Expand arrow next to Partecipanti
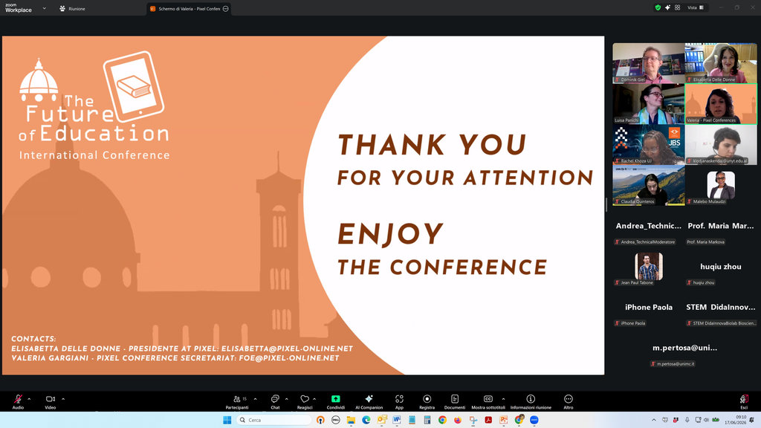Image resolution: width=761 pixels, height=428 pixels. [256, 399]
